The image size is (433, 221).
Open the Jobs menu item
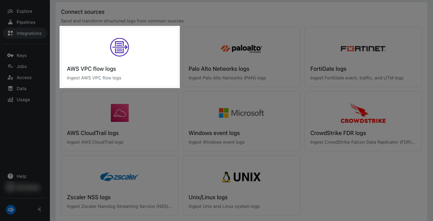click(x=21, y=66)
